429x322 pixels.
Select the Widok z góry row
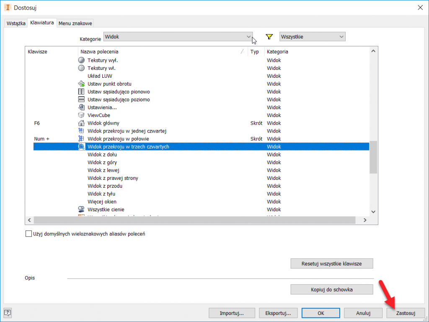click(102, 162)
